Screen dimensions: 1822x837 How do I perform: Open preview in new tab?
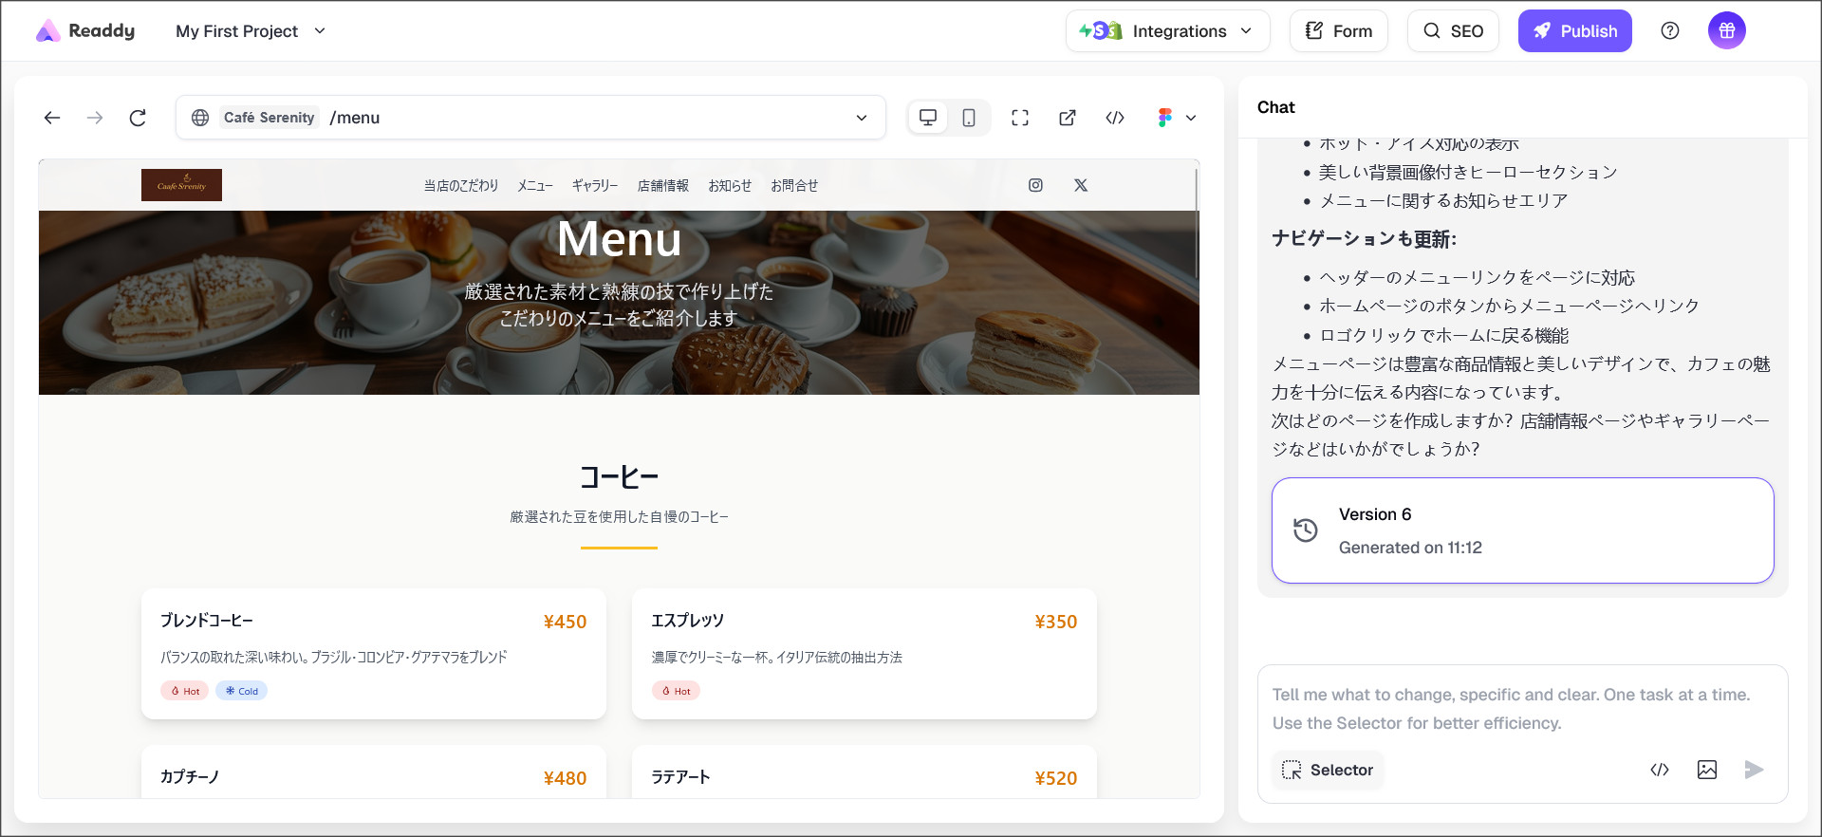coord(1068,118)
